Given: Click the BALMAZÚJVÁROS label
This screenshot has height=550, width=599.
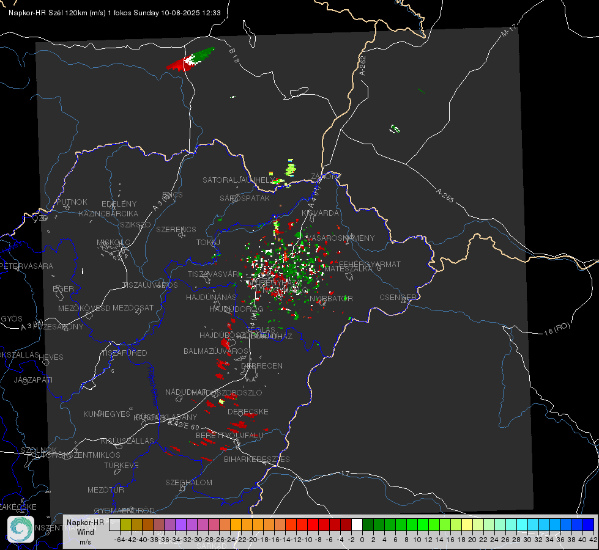Looking at the screenshot, I should pos(216,351).
